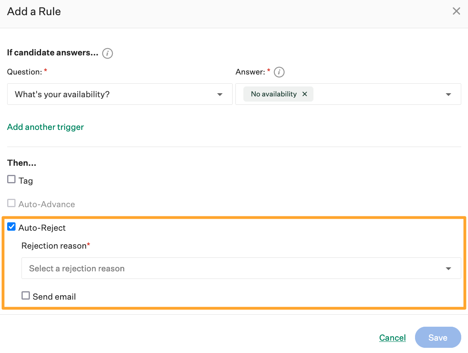Uncheck the Auto-Reject checkbox
Image resolution: width=468 pixels, height=353 pixels.
(11, 227)
